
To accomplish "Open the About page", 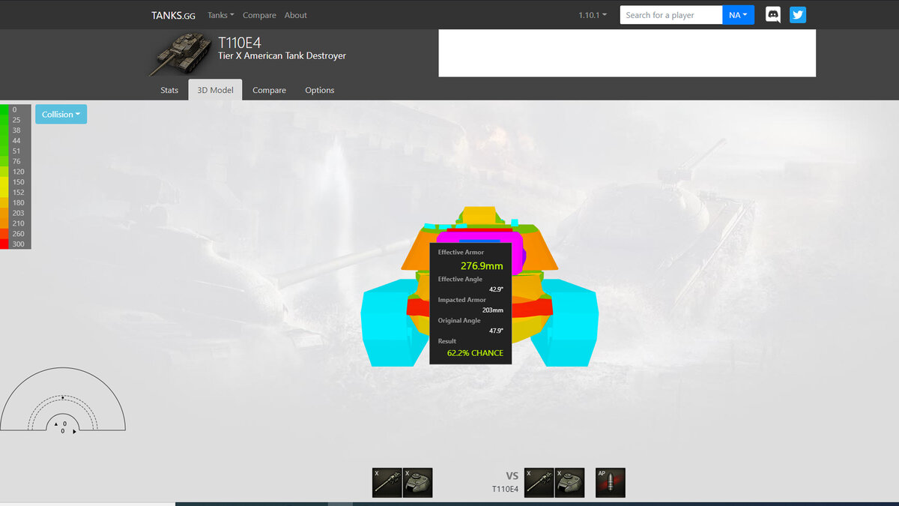I will coord(296,15).
